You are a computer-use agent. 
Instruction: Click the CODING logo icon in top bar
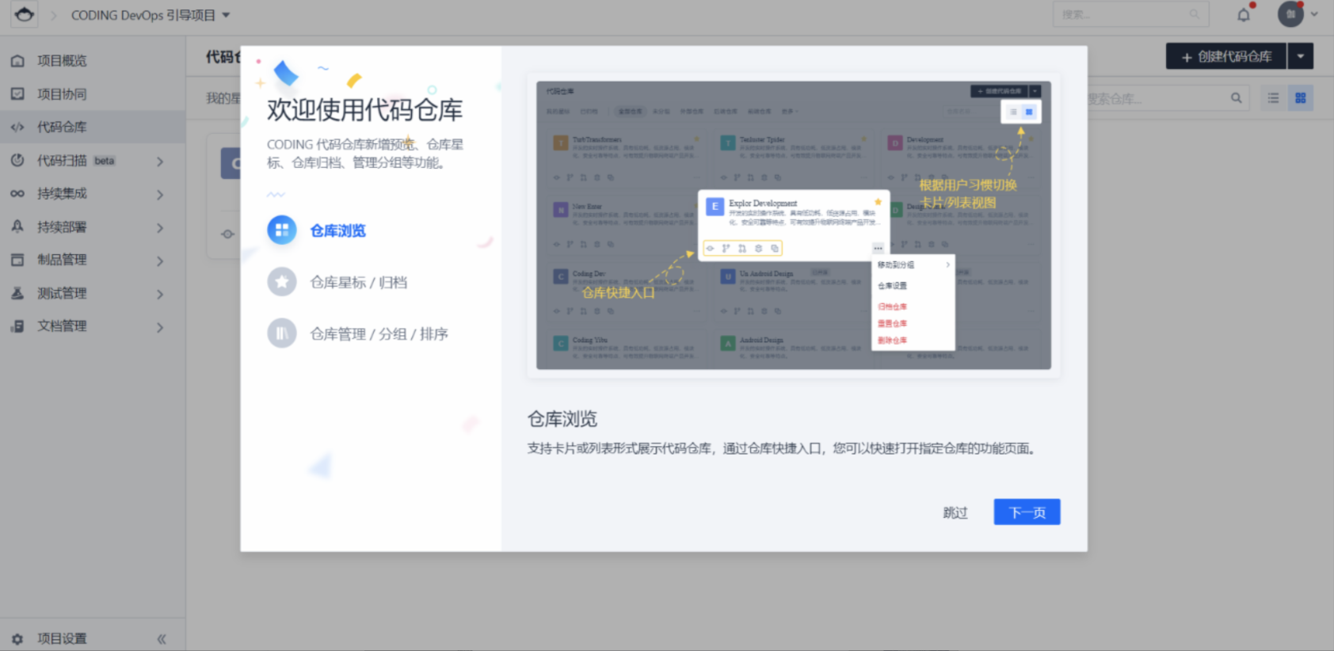(25, 14)
